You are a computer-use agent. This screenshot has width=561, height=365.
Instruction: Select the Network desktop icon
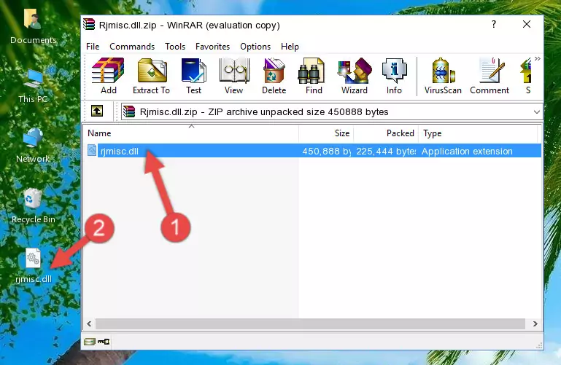click(x=33, y=146)
